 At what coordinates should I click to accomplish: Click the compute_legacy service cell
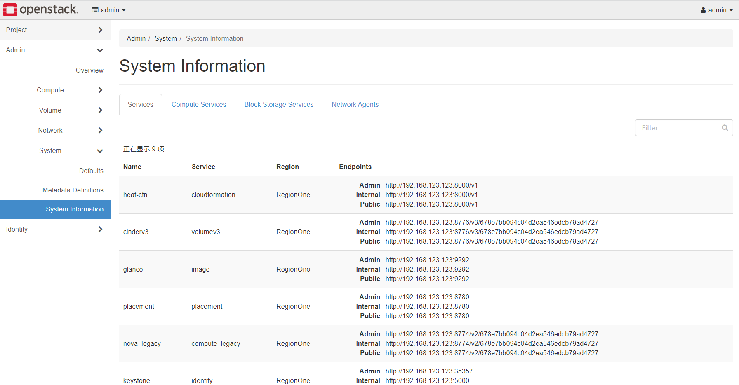click(216, 343)
